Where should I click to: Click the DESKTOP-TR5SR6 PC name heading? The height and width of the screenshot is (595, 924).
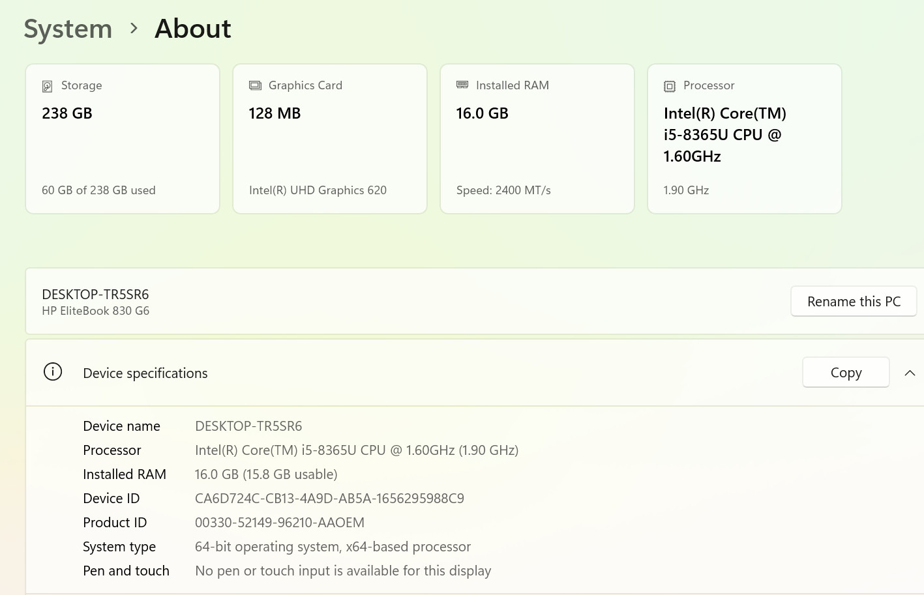click(95, 295)
